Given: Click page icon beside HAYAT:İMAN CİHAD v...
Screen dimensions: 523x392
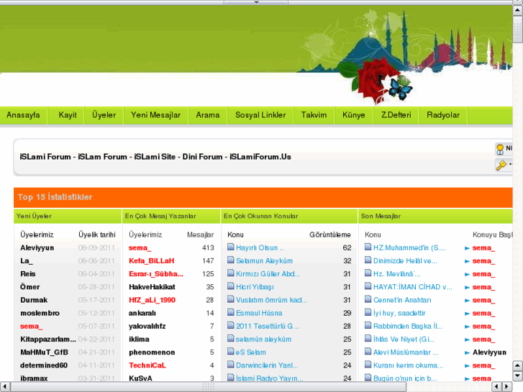Looking at the screenshot, I should pos(368,286).
